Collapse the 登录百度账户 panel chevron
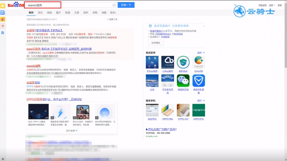Viewport: 287px width, 161px height. [204, 26]
